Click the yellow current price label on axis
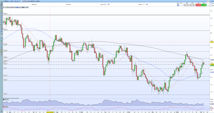 coord(212,64)
